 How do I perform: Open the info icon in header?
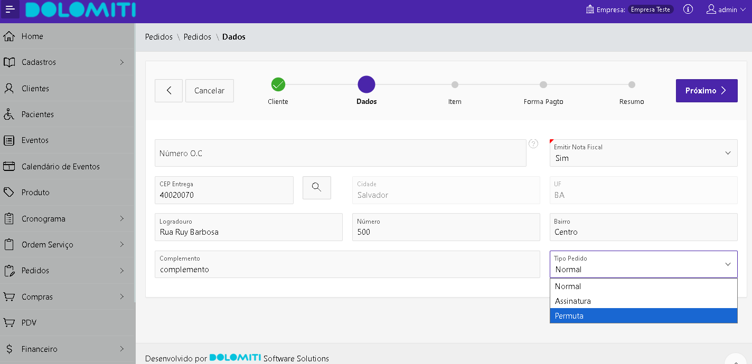click(x=688, y=9)
